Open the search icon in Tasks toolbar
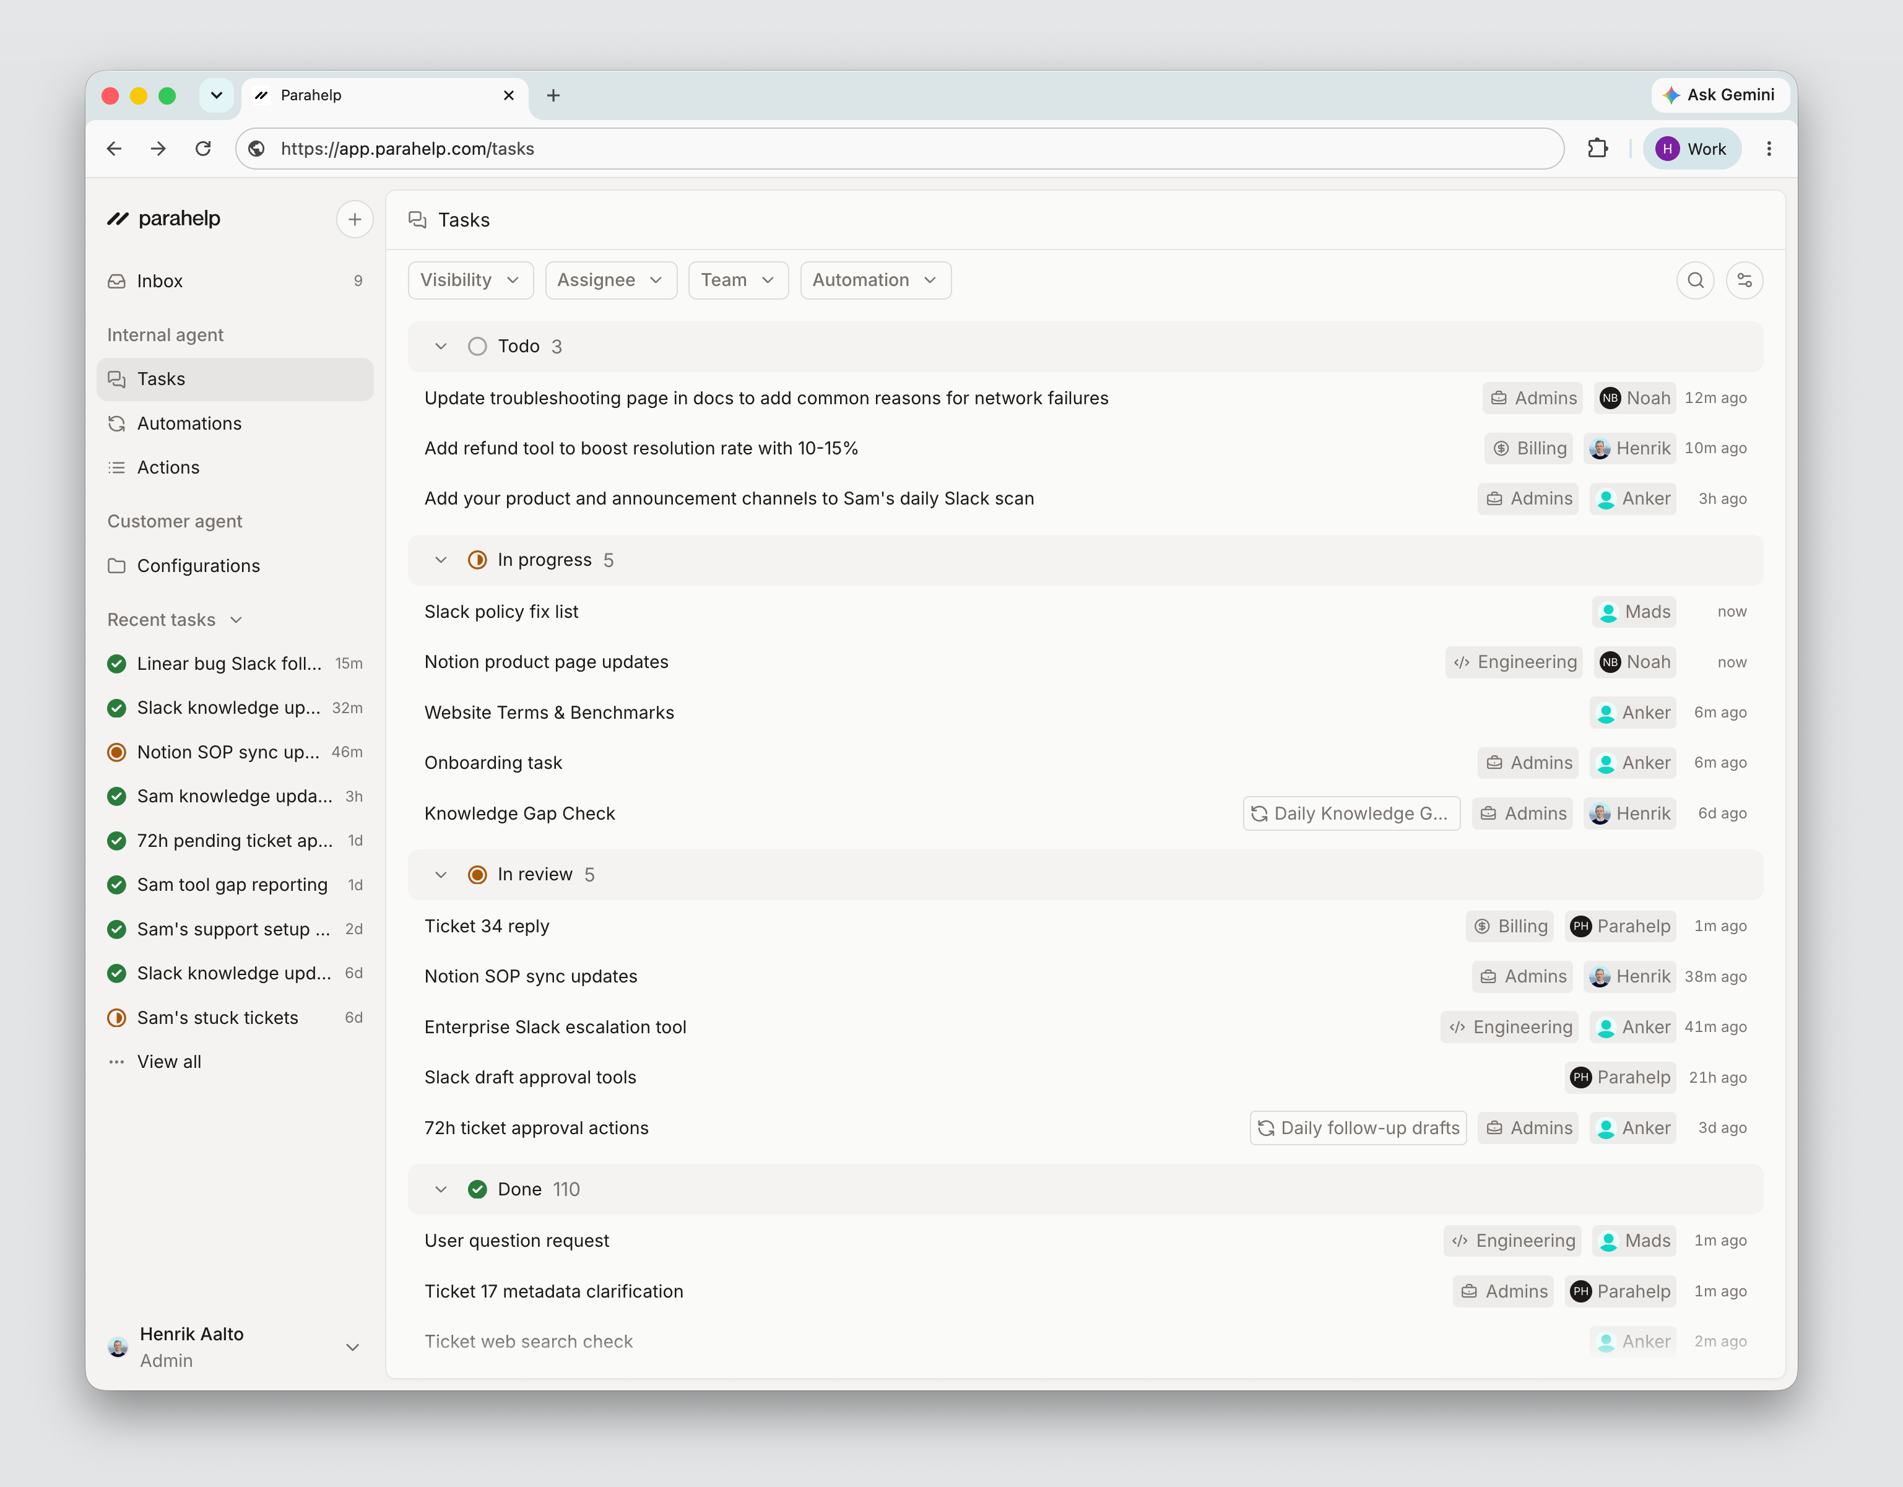Screen dimensions: 1903x1487 [1695, 280]
